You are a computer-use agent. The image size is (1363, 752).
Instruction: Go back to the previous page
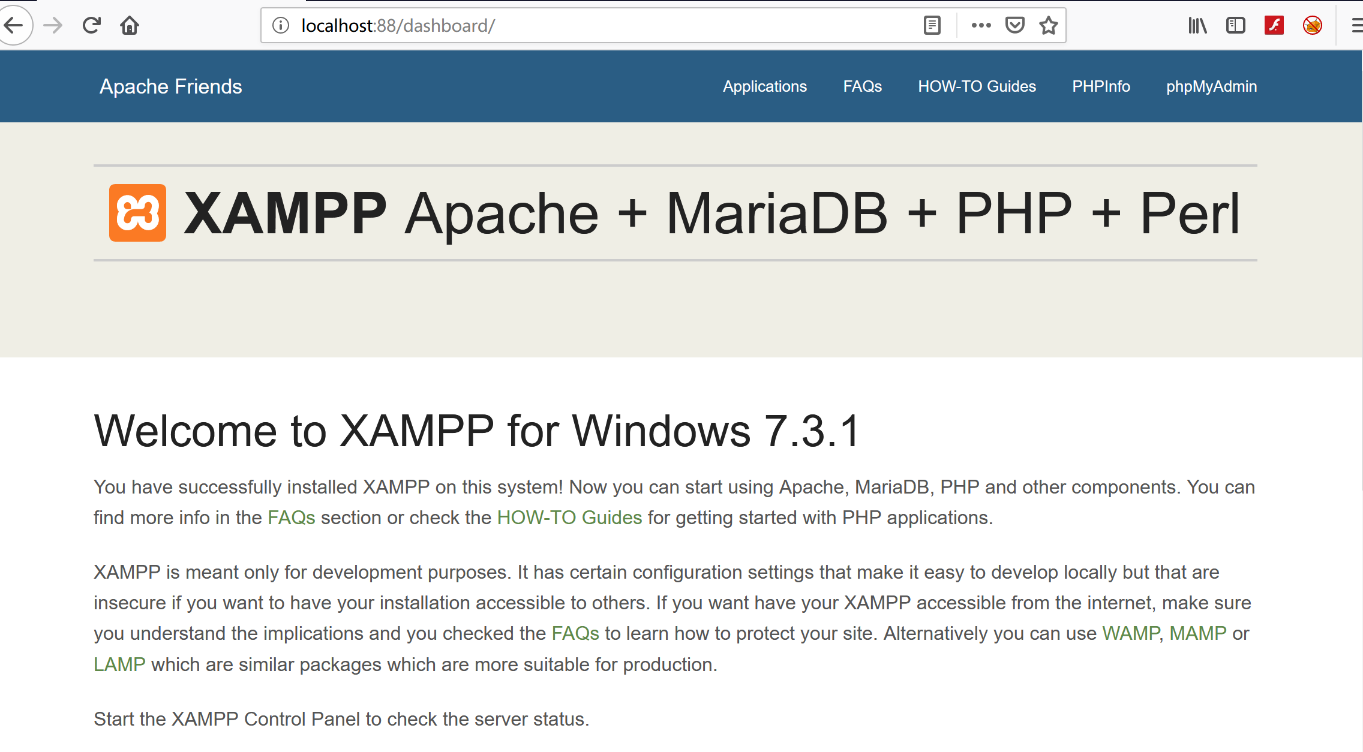(13, 25)
